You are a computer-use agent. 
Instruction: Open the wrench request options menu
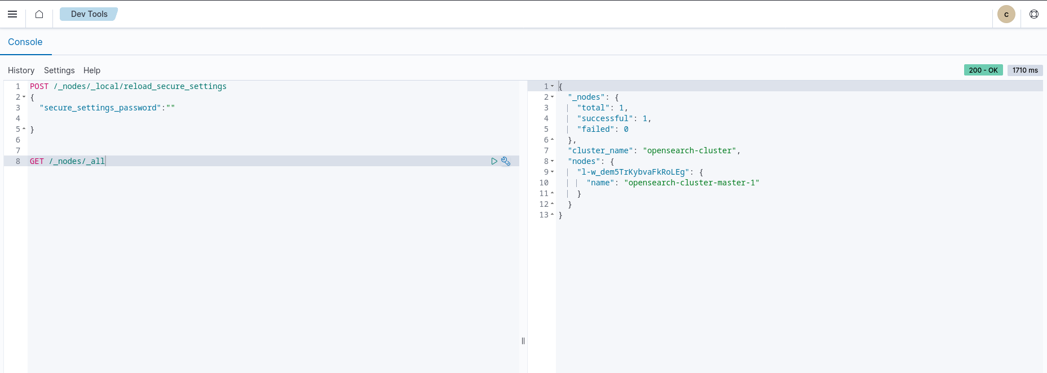tap(506, 161)
